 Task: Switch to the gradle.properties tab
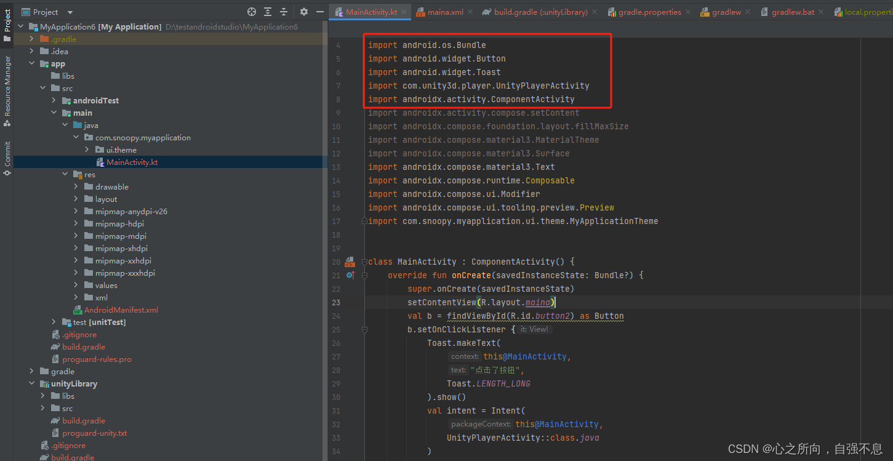pyautogui.click(x=650, y=12)
